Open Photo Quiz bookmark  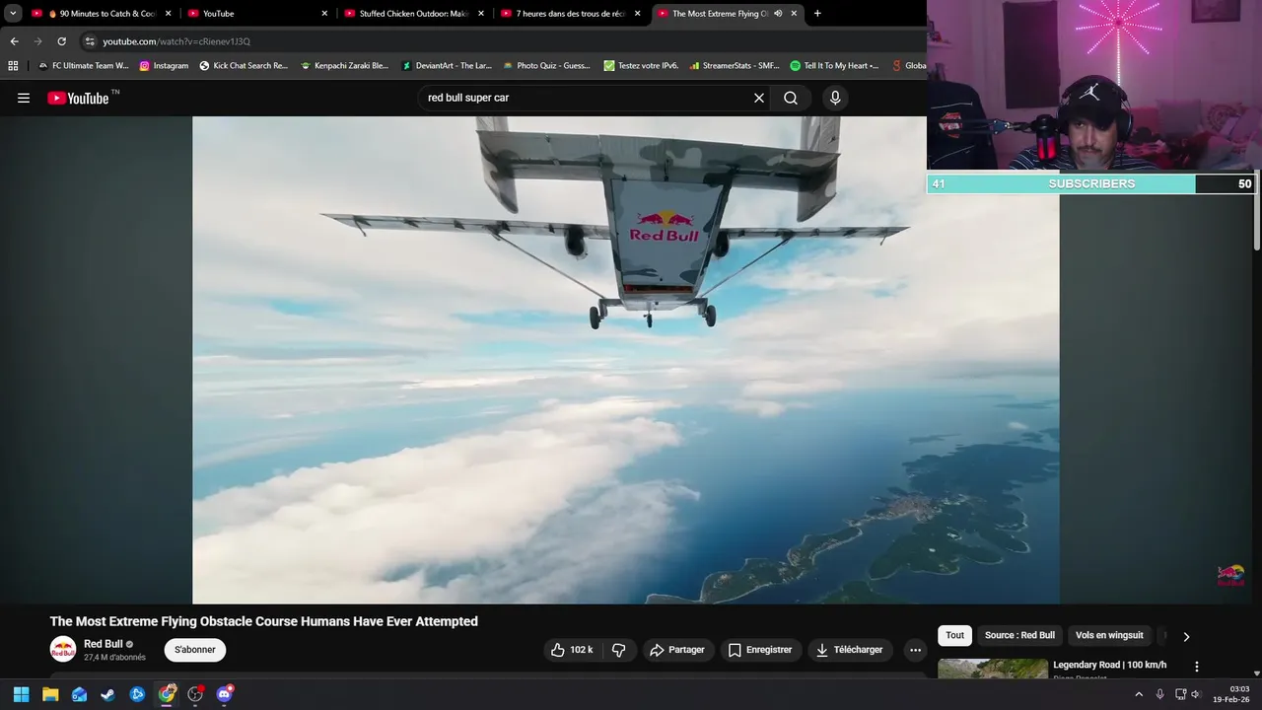pyautogui.click(x=546, y=65)
